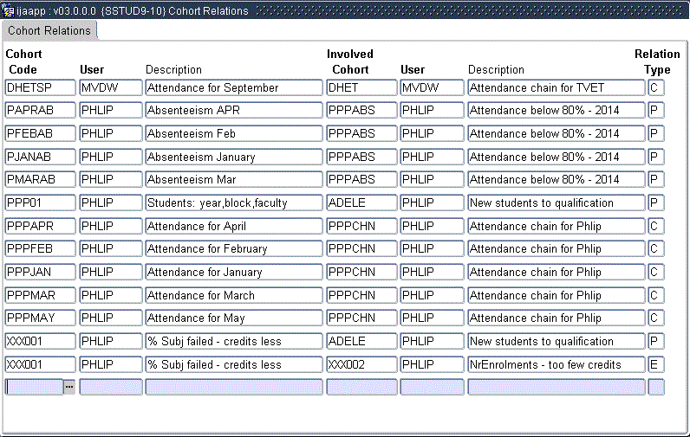Viewport: 690px width, 437px height.
Task: Click the 'Attendance for April' description field
Action: click(234, 226)
